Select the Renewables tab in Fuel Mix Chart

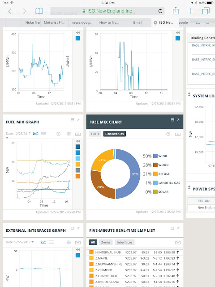click(x=115, y=134)
